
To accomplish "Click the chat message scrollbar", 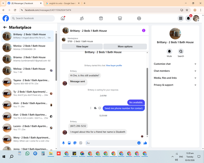I will [147, 101].
